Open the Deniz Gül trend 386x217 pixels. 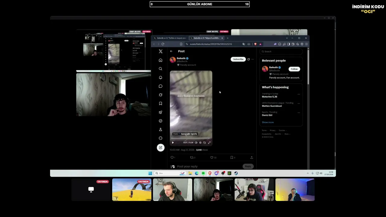tap(267, 115)
